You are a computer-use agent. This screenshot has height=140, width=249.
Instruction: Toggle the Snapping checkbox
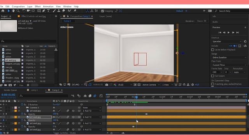pos(103,11)
